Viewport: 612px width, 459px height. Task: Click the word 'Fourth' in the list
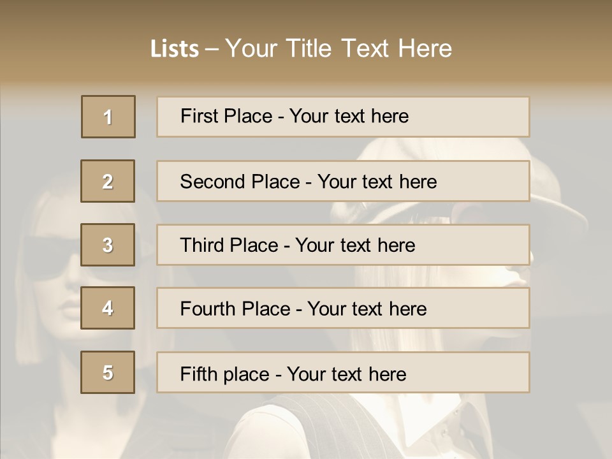208,309
